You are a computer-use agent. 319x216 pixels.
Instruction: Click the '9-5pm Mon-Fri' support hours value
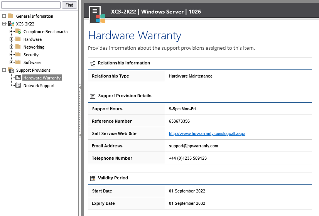(x=182, y=109)
